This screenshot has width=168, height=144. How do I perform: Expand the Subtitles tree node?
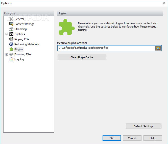point(7,34)
